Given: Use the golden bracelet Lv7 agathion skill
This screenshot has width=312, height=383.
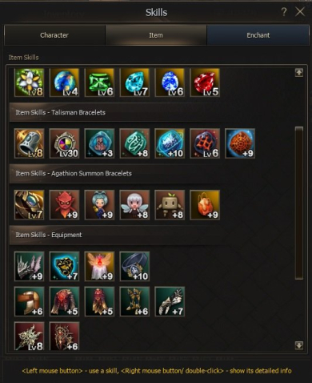Looking at the screenshot, I should pos(30,205).
